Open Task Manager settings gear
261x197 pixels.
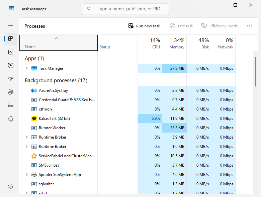click(11, 186)
